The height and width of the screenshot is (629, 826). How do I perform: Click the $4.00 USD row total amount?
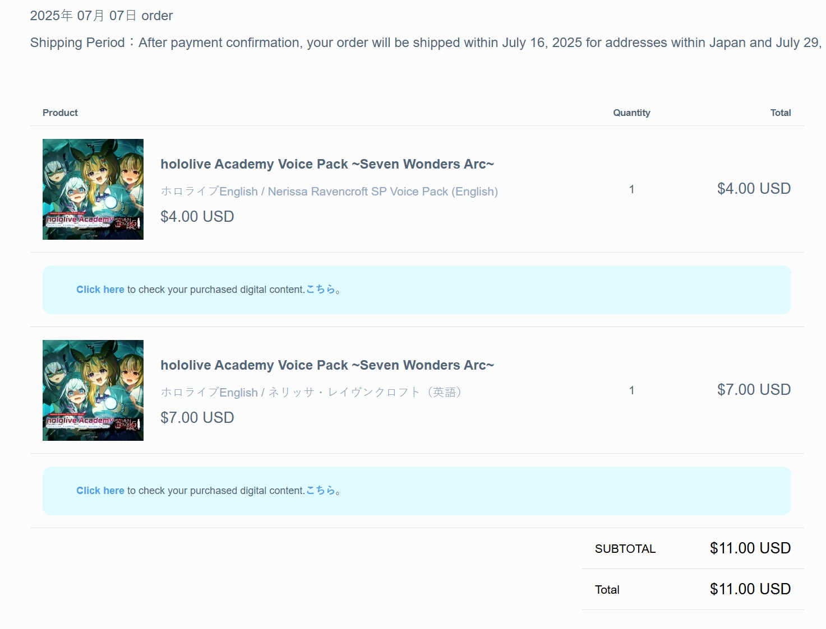(754, 189)
